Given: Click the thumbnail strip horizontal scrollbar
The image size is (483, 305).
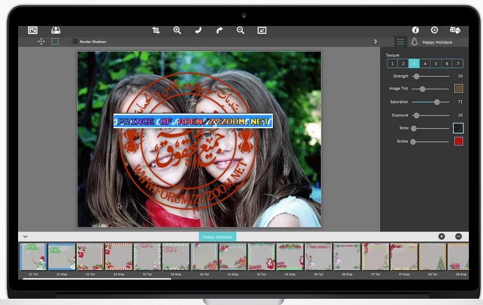Looking at the screenshot, I should (97, 278).
